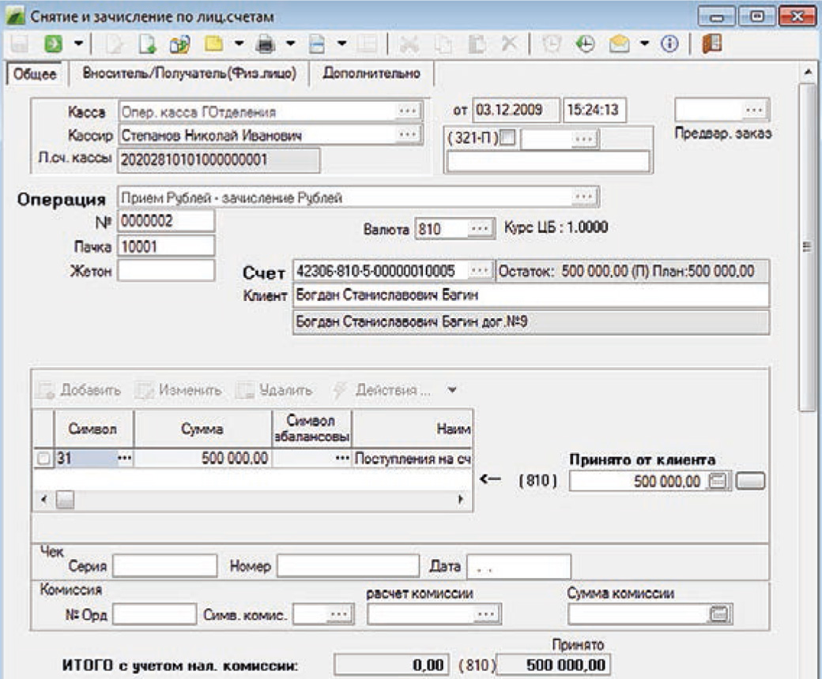Viewport: 822px width, 679px height.
Task: Click the Счет account ellipsis button
Action: click(479, 272)
